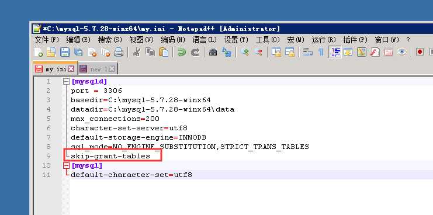Open the 编辑(E) menu

pyautogui.click(x=78, y=40)
